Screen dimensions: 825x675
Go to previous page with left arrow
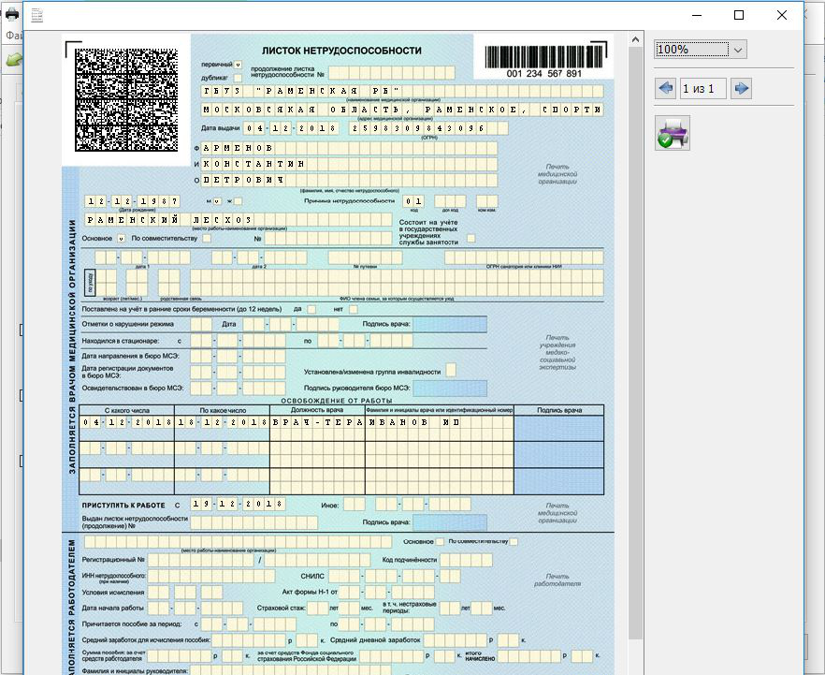(x=666, y=88)
